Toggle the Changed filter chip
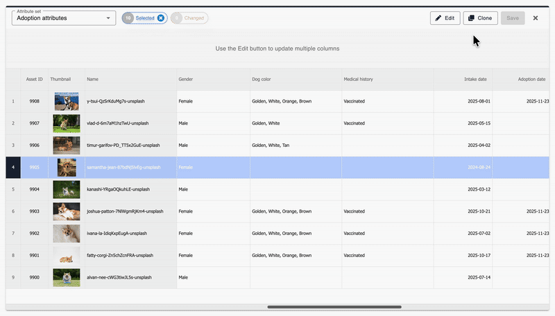 (x=189, y=18)
